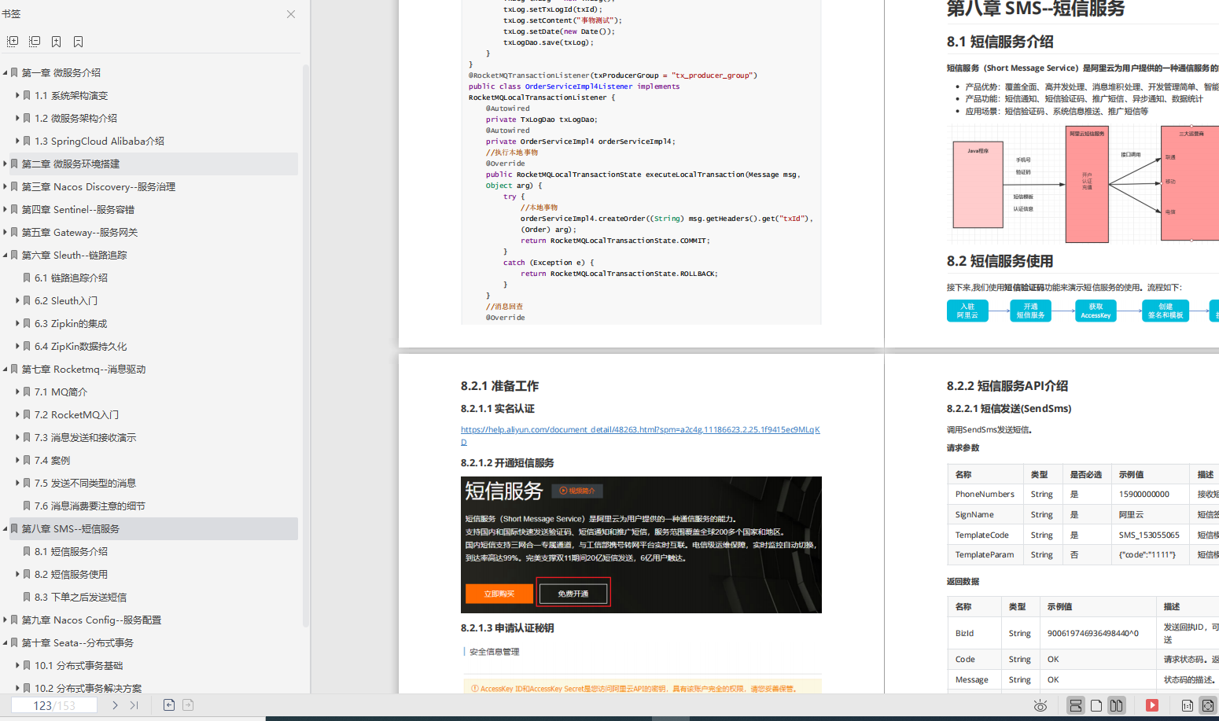Open bookmark 7.1 MQ简介
The width and height of the screenshot is (1219, 721).
click(61, 392)
